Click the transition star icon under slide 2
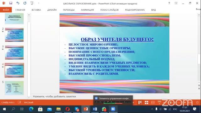This screenshot has width=201, height=113. click(x=3, y=31)
